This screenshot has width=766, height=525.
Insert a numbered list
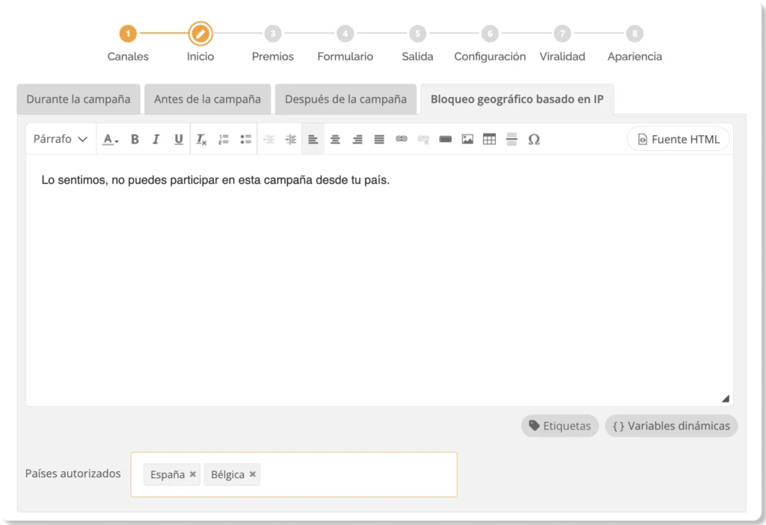223,139
